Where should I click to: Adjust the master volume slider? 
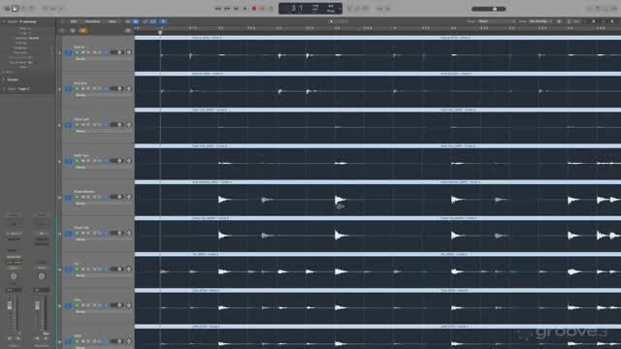[489, 9]
